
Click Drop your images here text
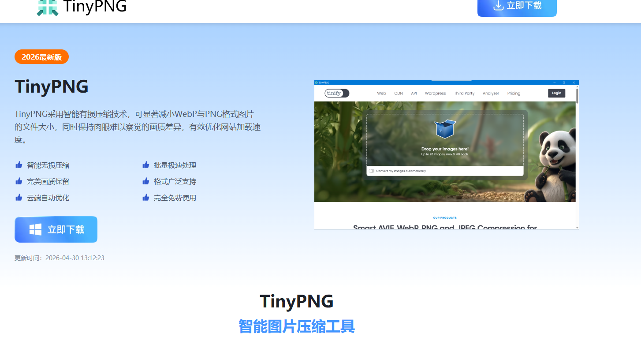[445, 149]
